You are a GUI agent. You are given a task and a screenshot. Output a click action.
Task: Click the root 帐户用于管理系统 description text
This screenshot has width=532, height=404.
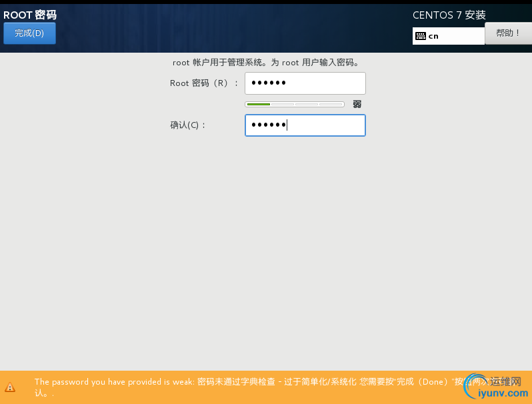click(266, 63)
